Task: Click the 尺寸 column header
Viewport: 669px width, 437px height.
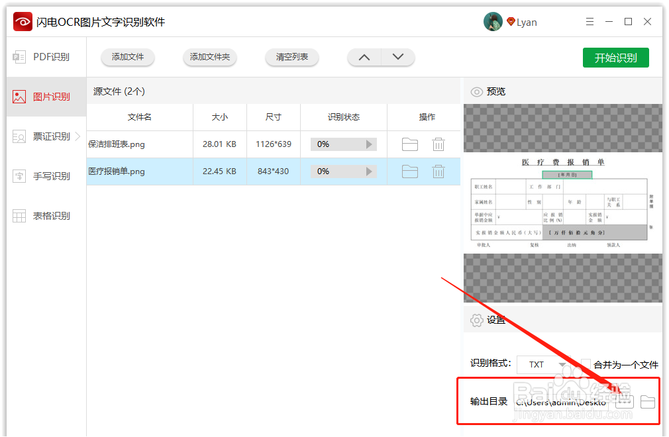Action: (274, 117)
